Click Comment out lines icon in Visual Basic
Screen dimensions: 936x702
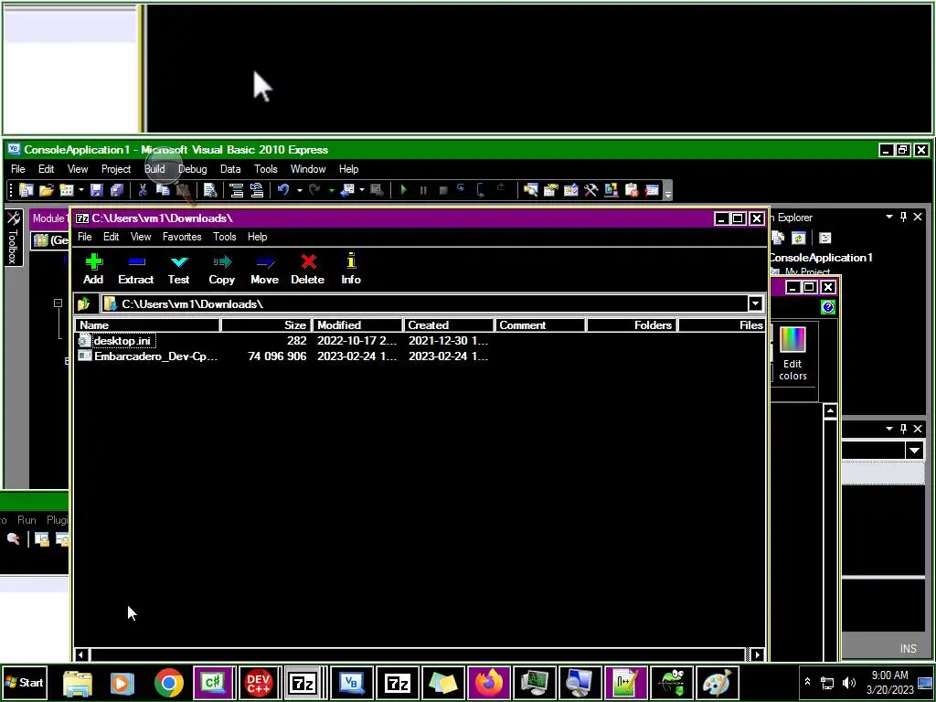click(x=237, y=190)
